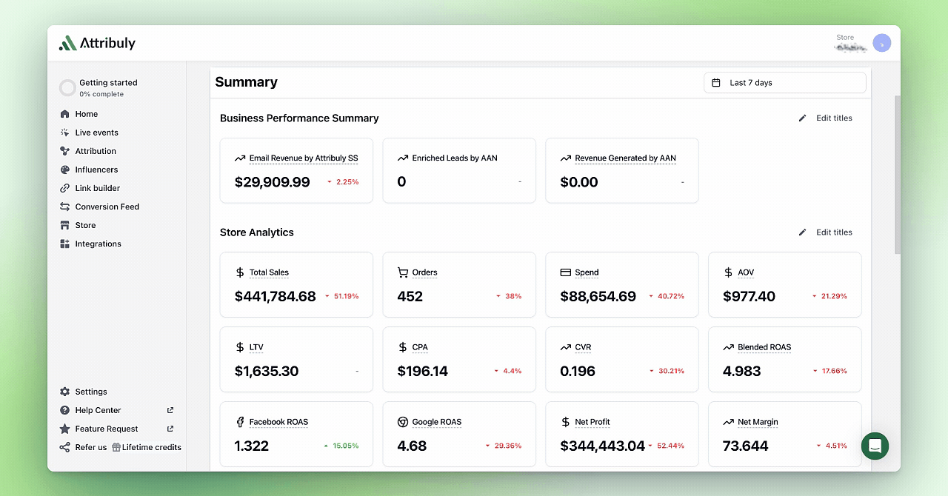Click the Integrations grid icon in sidebar
Image resolution: width=948 pixels, height=496 pixels.
tap(67, 244)
